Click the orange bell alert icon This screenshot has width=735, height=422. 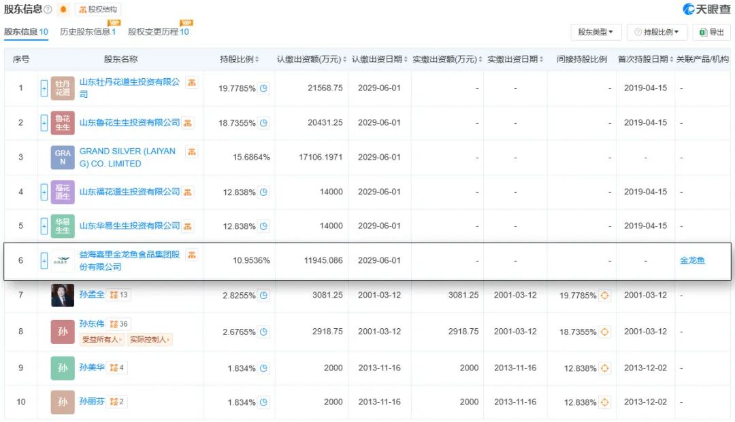(x=63, y=10)
